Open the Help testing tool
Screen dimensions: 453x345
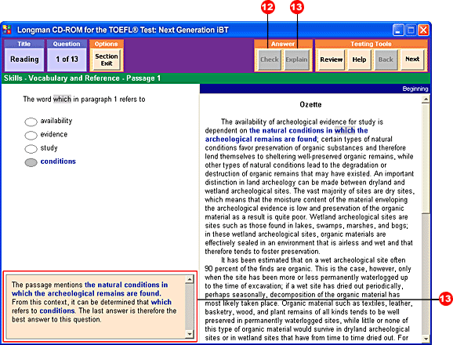click(x=359, y=60)
